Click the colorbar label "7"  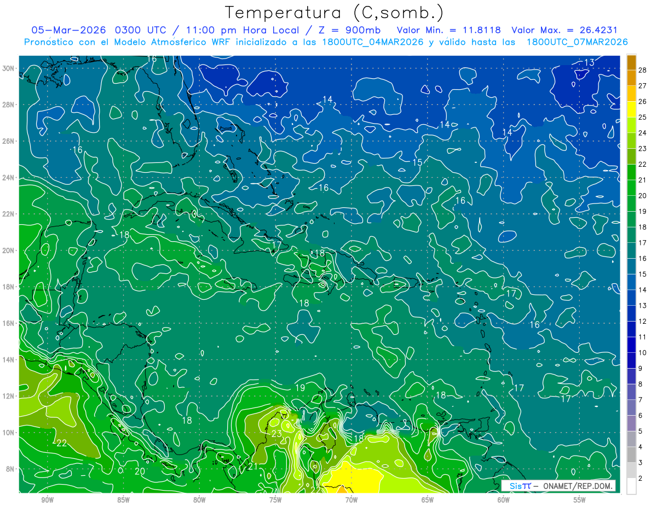point(641,400)
